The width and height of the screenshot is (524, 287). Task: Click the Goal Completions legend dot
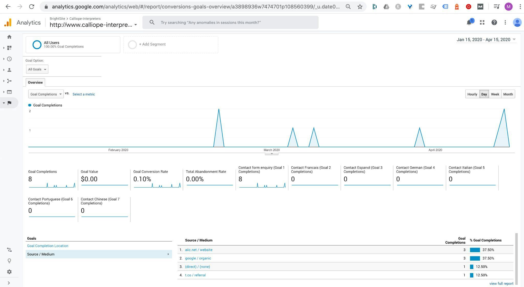(x=30, y=105)
